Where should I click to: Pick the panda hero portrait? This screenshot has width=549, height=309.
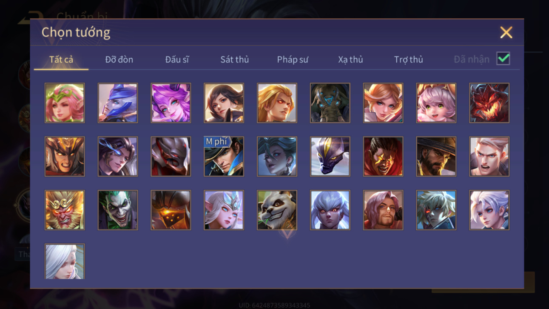(277, 210)
